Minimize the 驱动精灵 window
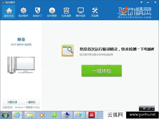This screenshot has width=159, height=119. [x=148, y=2]
